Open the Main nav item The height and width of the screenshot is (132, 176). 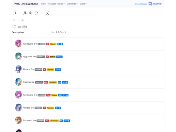click(x=44, y=4)
